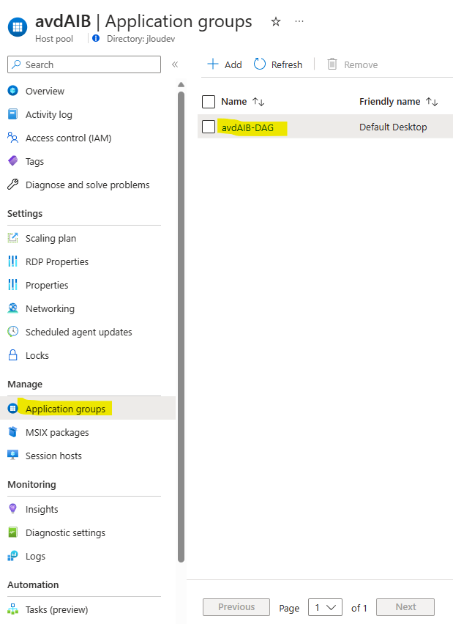Open the avdAIB-DAG application group link
The image size is (453, 624).
247,127
